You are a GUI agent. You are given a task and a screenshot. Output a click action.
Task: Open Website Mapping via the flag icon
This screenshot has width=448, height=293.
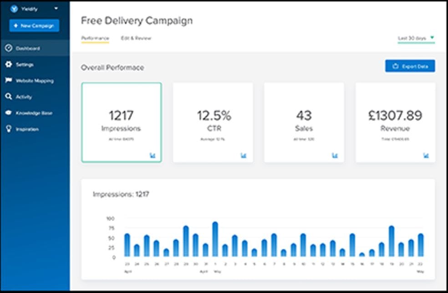click(x=8, y=81)
